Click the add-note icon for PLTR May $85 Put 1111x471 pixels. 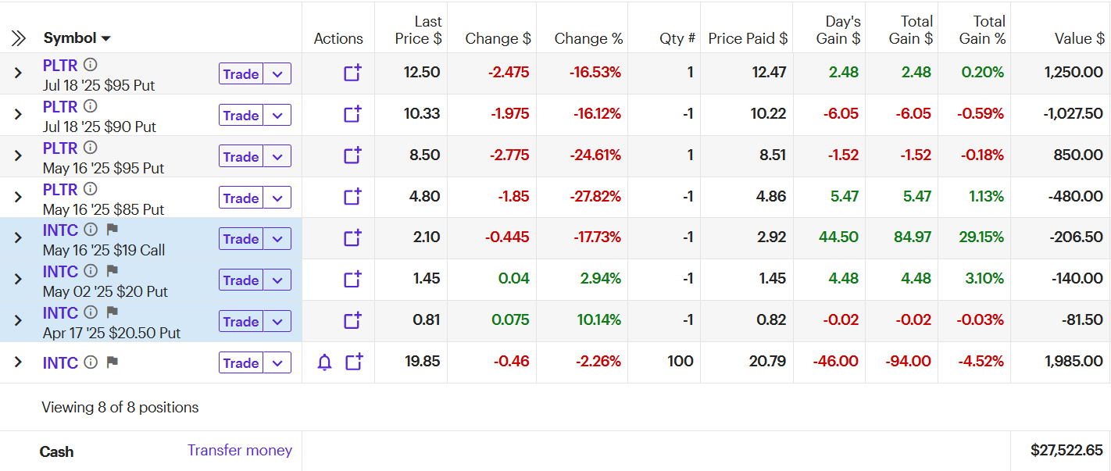point(353,197)
